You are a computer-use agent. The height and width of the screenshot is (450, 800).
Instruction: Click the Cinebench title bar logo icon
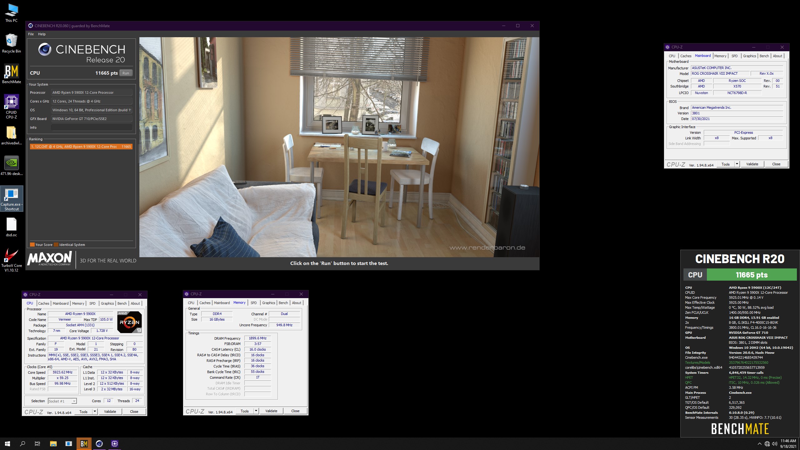(x=31, y=26)
